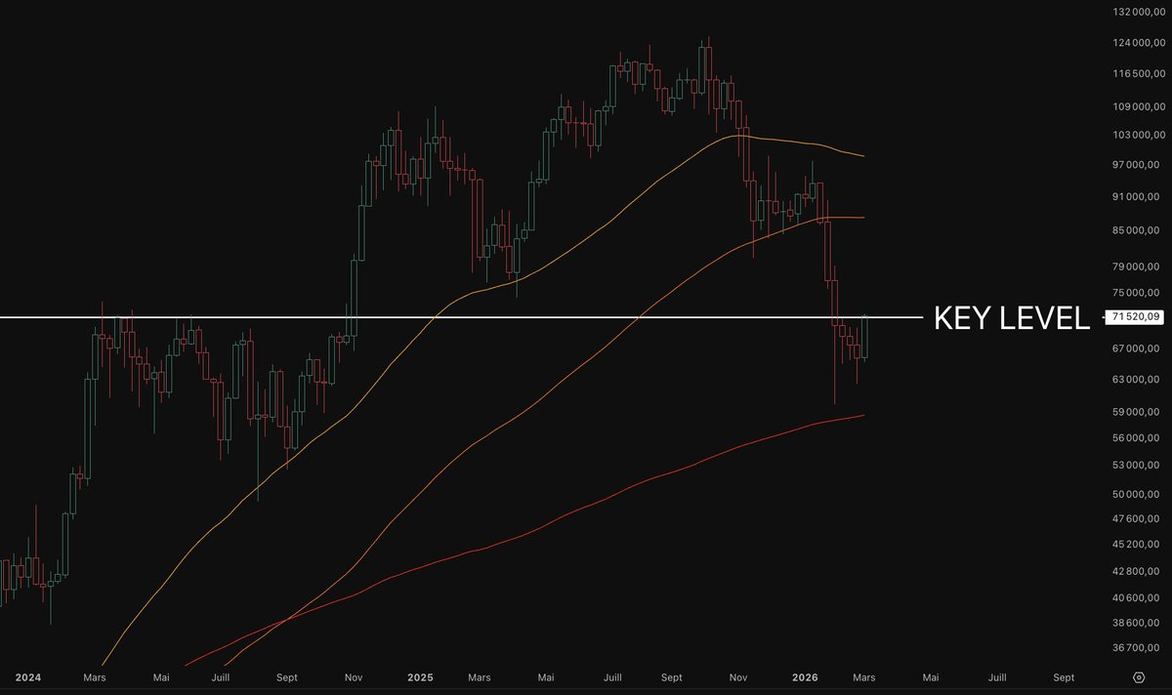
Task: Click the first Mars label after 2024
Action: click(95, 677)
